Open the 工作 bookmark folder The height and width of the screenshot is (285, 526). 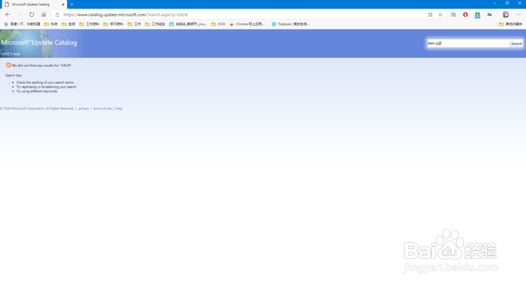pos(134,24)
